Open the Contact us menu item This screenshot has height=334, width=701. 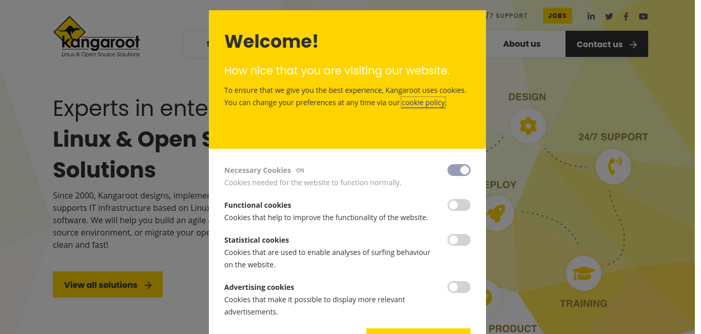coord(607,44)
